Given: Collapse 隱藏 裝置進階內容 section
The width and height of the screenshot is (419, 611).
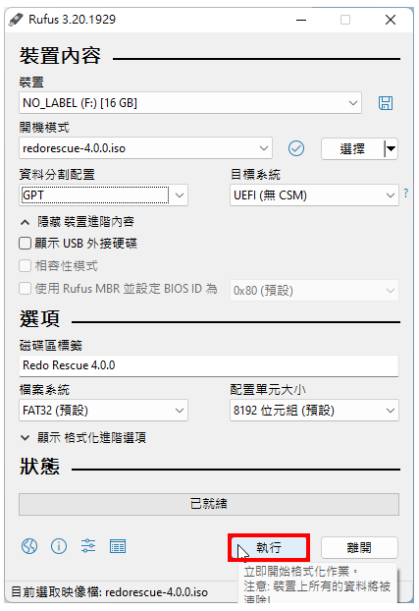Looking at the screenshot, I should pos(78,222).
